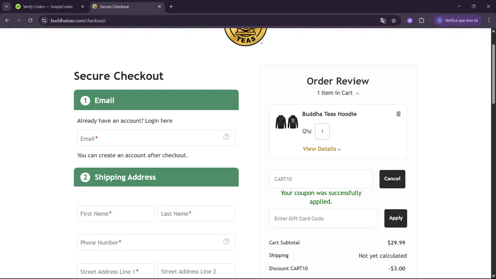The image size is (496, 279).
Task: Expand View Details for the hoodie
Action: tap(322, 149)
